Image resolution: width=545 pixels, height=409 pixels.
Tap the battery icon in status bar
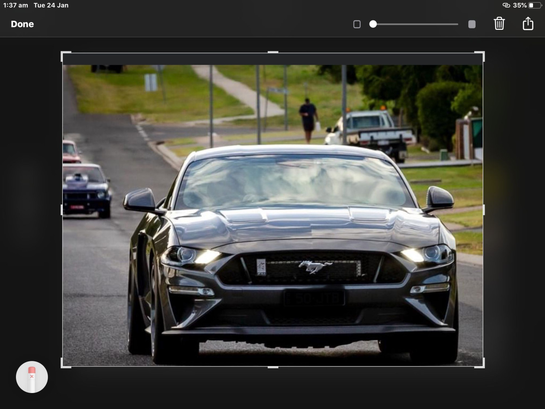[x=534, y=5]
